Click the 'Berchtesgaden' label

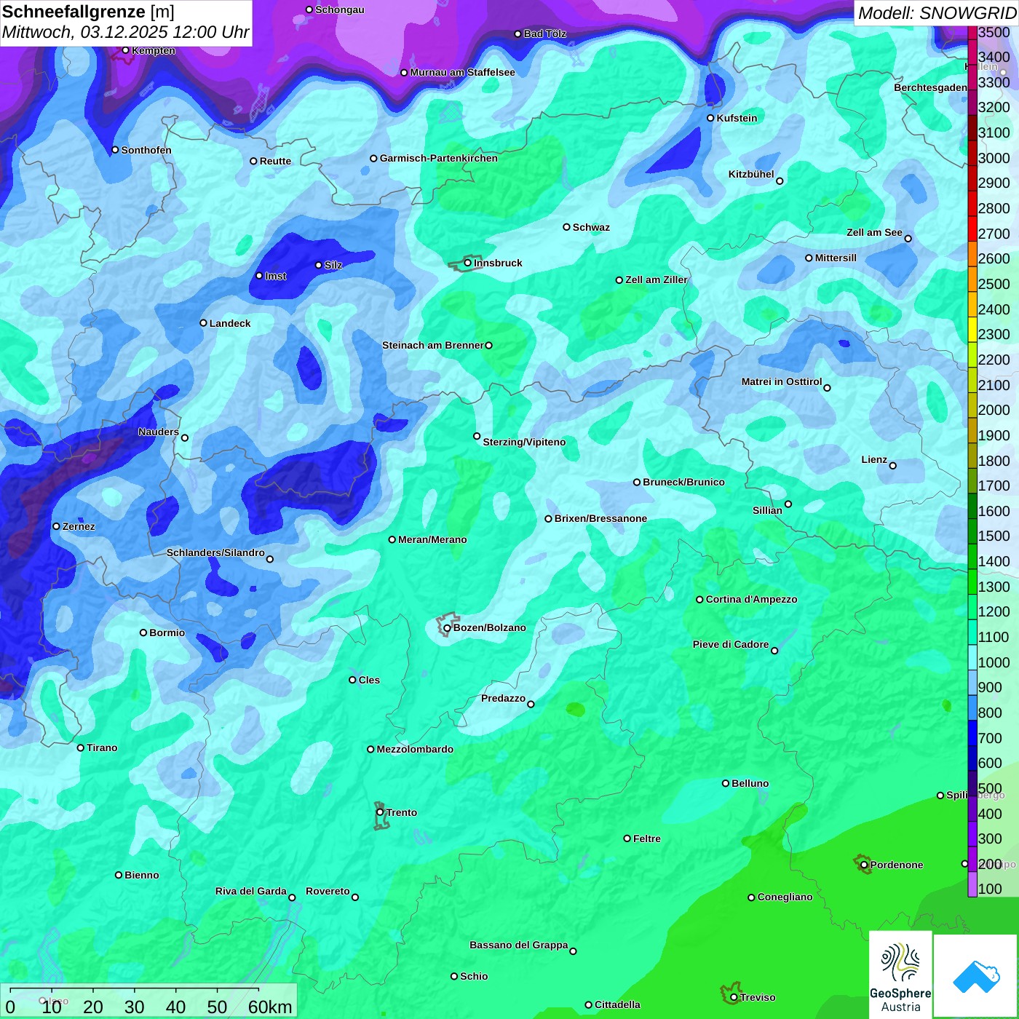pos(931,87)
